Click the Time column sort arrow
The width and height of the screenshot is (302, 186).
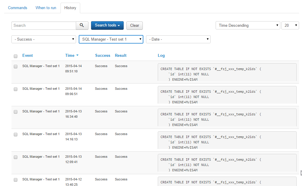coord(77,55)
